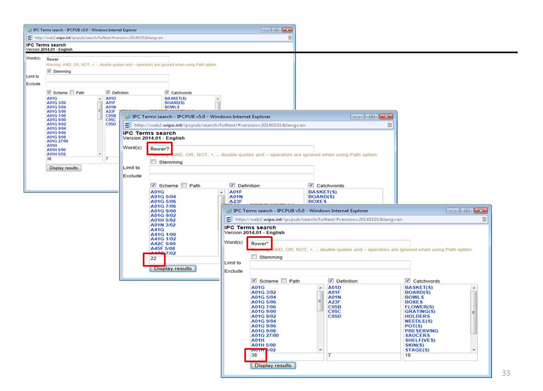The width and height of the screenshot is (543, 391).
Task: Click the Internet Explorer icon in the flower* window title bar
Action: (229, 211)
